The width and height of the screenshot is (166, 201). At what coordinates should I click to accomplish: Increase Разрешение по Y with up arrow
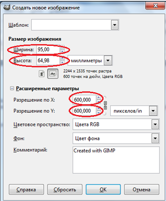click(x=99, y=109)
